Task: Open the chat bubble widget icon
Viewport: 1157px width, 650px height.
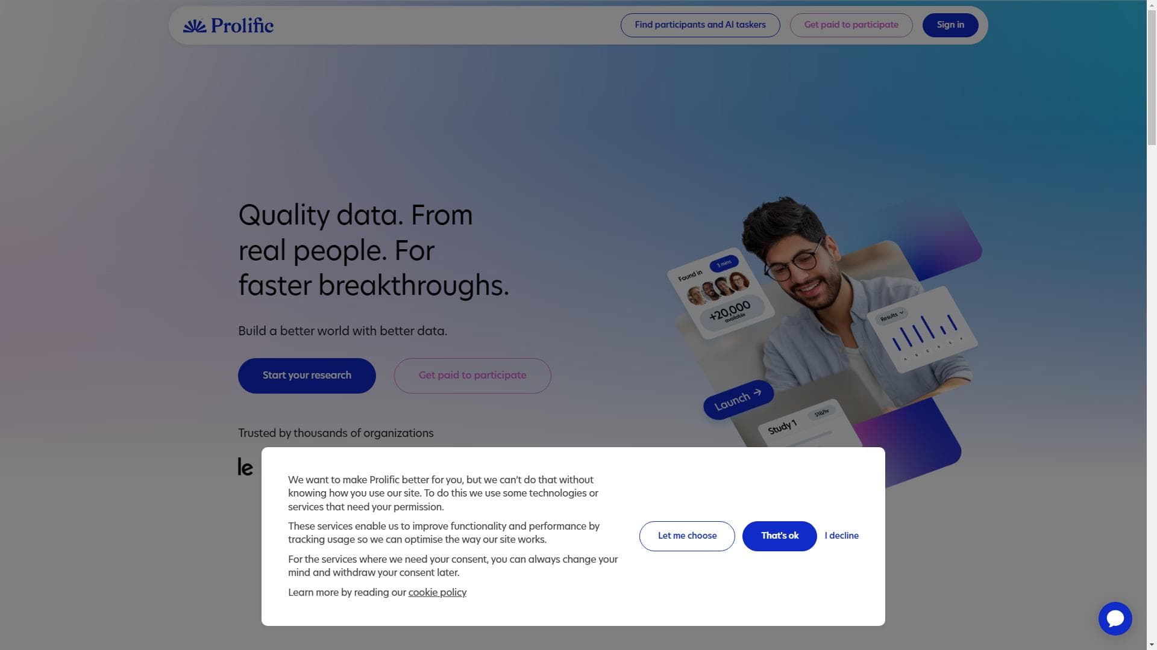Action: pyautogui.click(x=1115, y=618)
